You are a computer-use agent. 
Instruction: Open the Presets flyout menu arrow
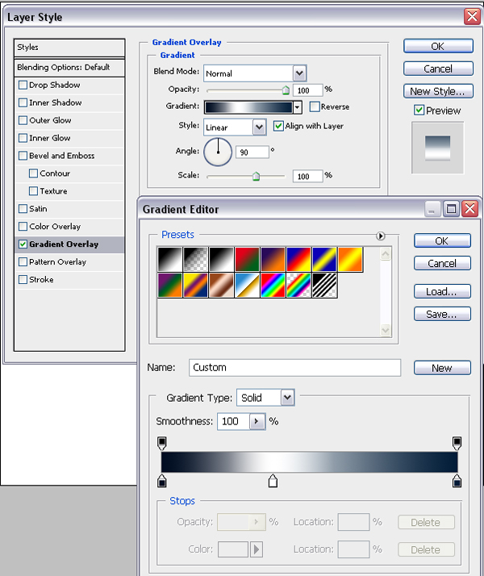click(381, 236)
